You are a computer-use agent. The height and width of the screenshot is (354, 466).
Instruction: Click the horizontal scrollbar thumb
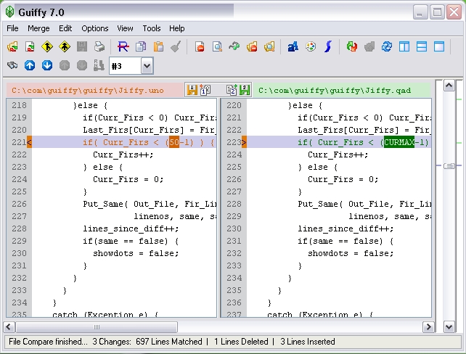[97, 327]
